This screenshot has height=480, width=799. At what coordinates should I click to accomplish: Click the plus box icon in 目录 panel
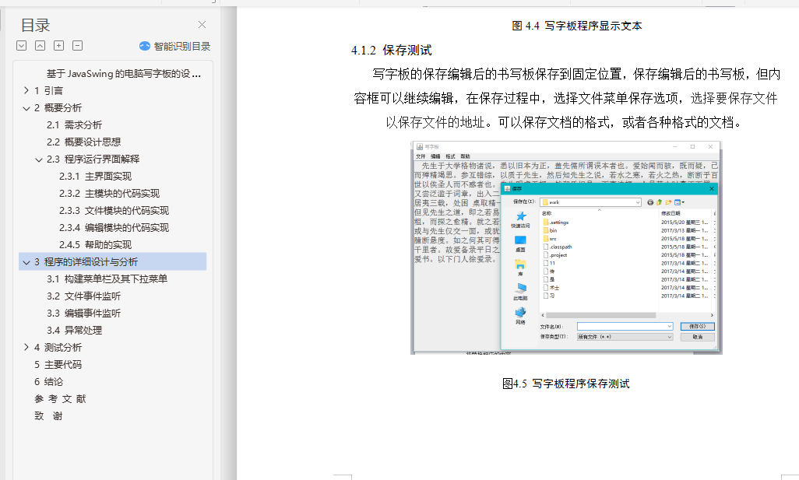[x=58, y=45]
